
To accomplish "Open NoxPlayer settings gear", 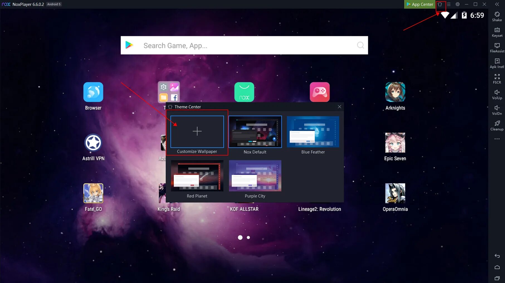I will [x=458, y=4].
